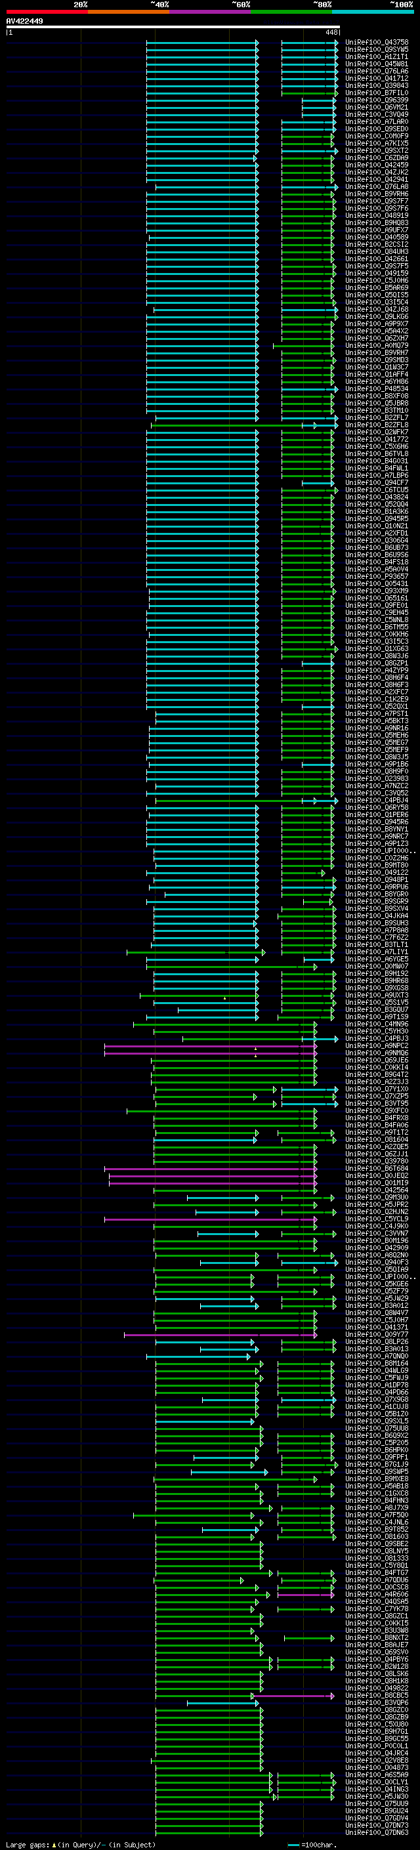The image size is (420, 1850).
Task: Pick the UniRef100_A9UFX7 row label
Action: pos(377,230)
